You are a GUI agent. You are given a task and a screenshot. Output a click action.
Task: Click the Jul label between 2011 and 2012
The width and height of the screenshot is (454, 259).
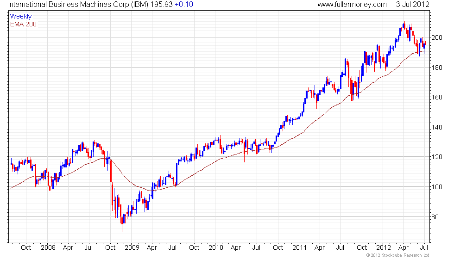(x=340, y=248)
